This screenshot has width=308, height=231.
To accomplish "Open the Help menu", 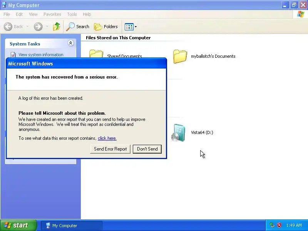I will tap(87, 14).
